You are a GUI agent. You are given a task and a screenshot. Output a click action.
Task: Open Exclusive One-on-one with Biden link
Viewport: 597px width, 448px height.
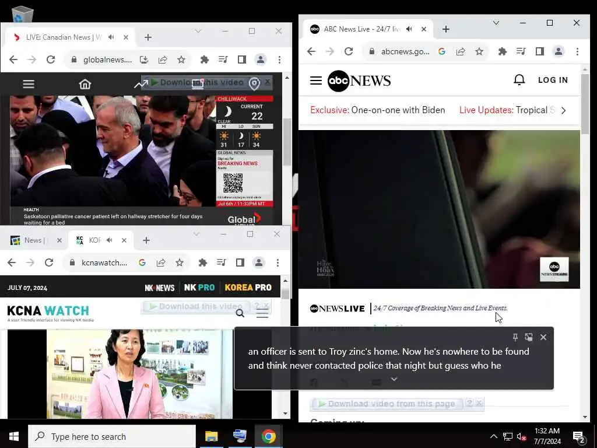[377, 110]
